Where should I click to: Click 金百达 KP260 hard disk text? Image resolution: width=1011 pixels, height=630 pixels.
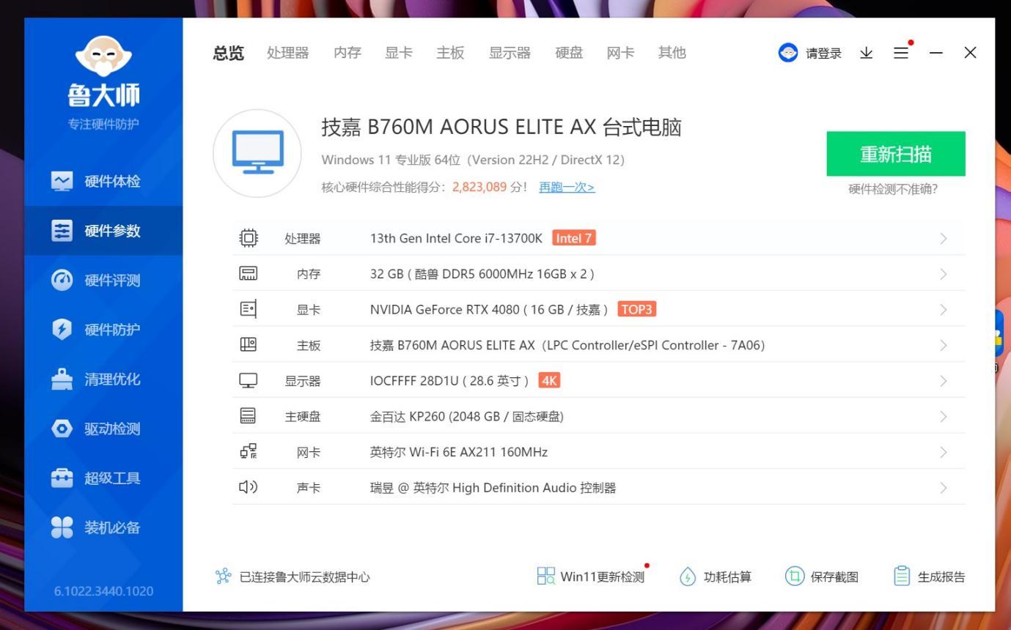pos(467,416)
